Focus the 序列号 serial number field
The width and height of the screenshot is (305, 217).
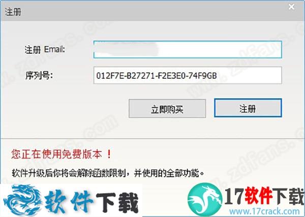188,75
